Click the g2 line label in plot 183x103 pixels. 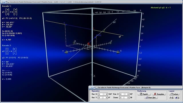point(114,22)
